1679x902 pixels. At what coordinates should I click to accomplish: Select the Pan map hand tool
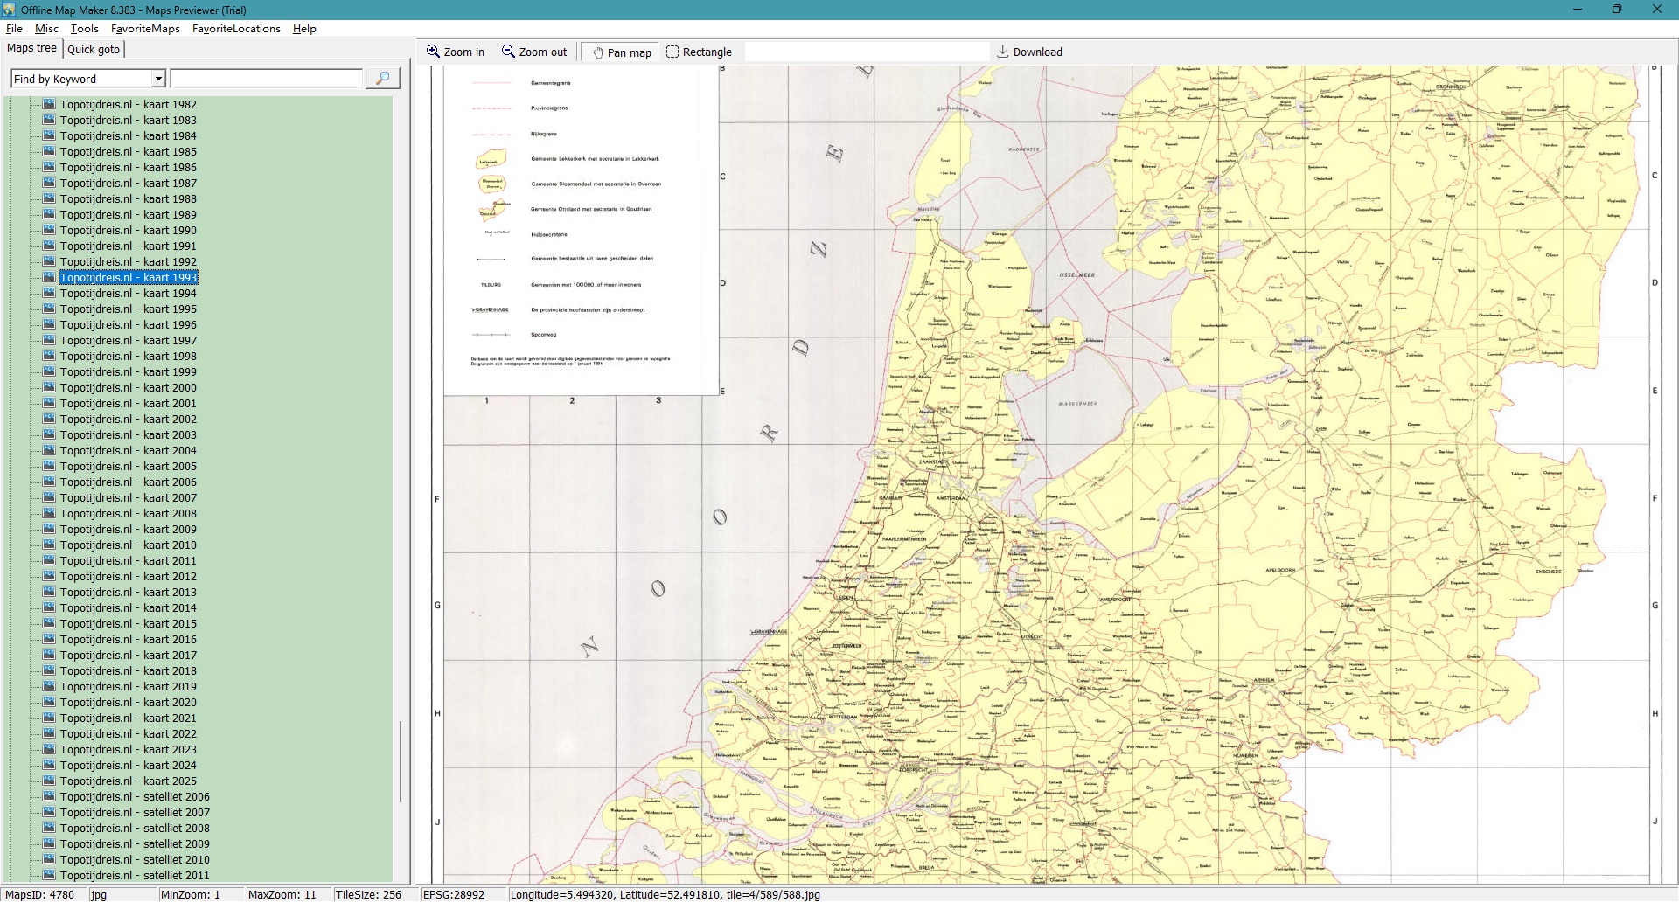click(x=598, y=52)
